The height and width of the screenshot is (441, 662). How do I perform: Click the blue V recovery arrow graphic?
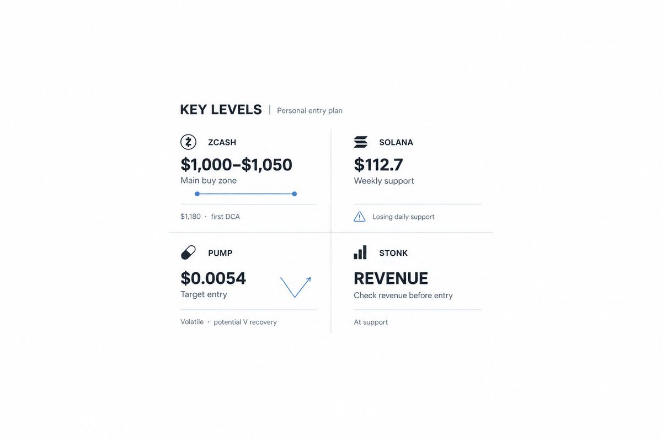point(296,287)
